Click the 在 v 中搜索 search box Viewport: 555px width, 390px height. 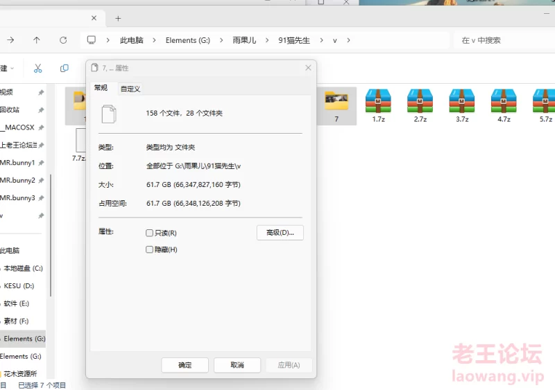[x=503, y=40]
